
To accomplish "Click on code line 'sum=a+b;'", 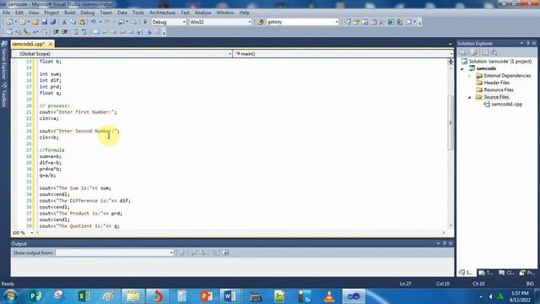I will click(51, 156).
